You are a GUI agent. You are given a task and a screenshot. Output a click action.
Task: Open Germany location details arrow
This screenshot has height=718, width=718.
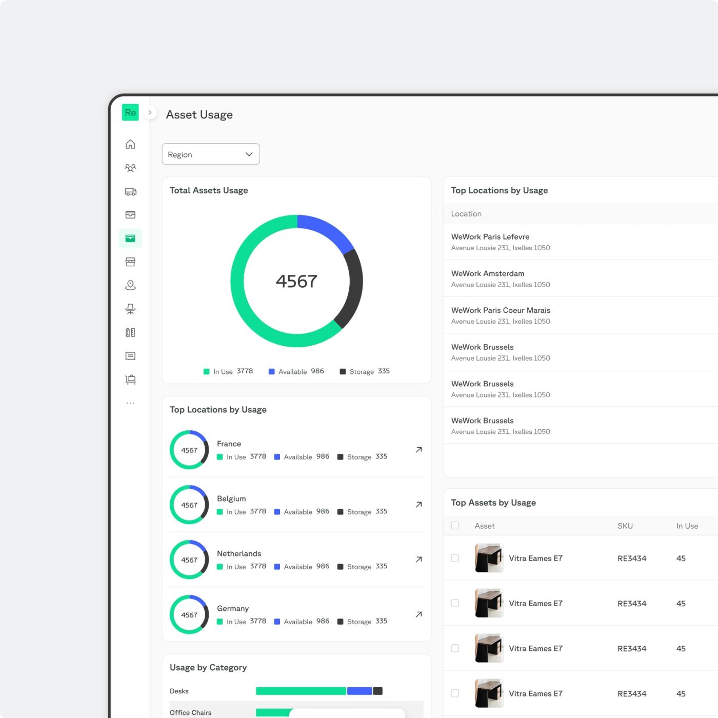[418, 614]
